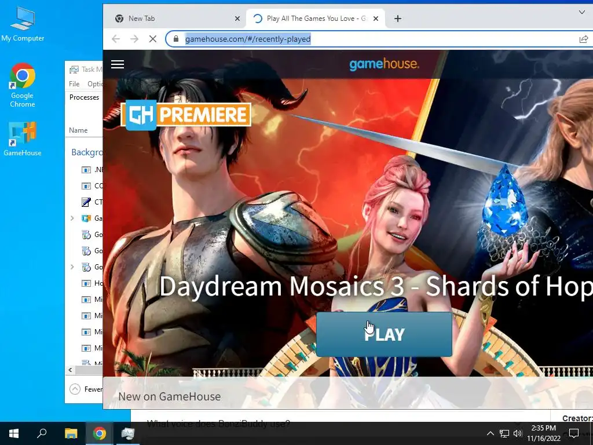Click the Chrome address bar URL
The height and width of the screenshot is (445, 593).
(x=248, y=39)
